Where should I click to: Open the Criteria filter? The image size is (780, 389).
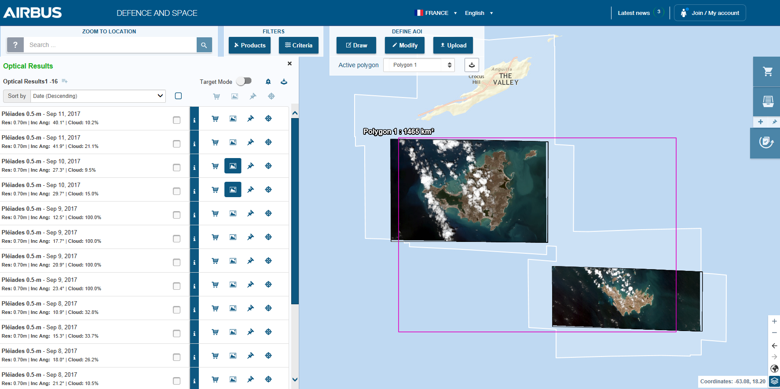click(x=299, y=45)
